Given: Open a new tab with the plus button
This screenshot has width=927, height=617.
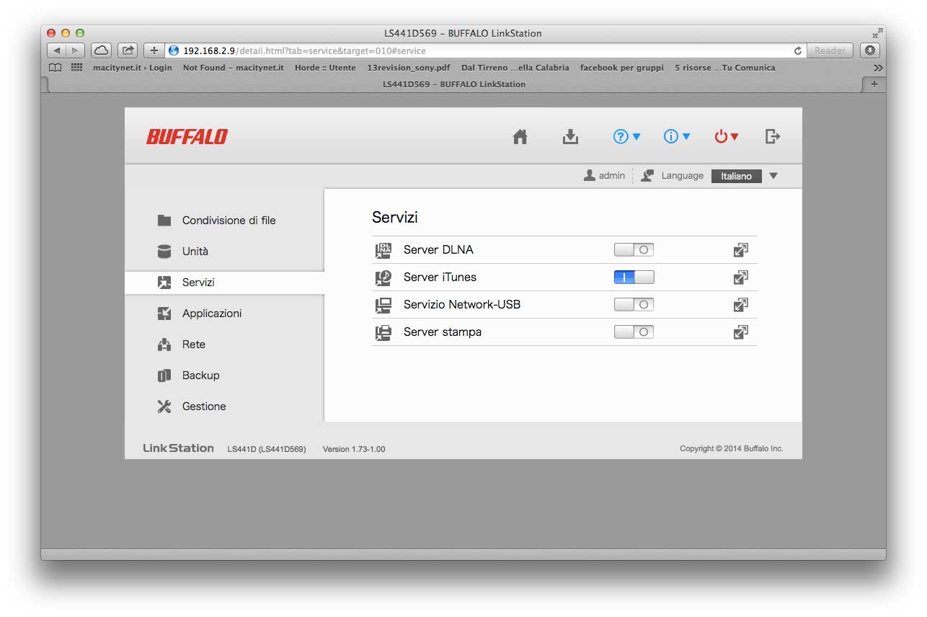Looking at the screenshot, I should click(874, 84).
